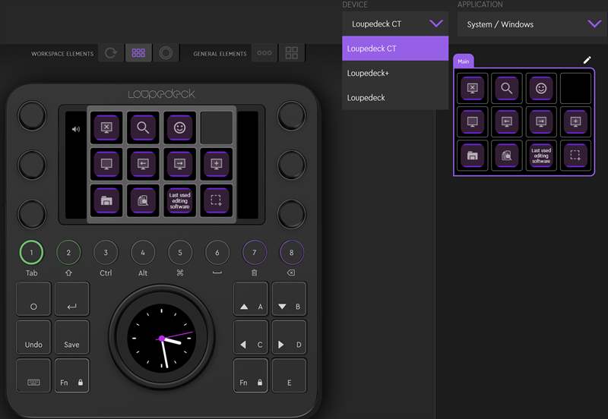Open the Device dropdown showing Loupedeck CT
Viewport: 608px width, 419px height.
tap(395, 24)
